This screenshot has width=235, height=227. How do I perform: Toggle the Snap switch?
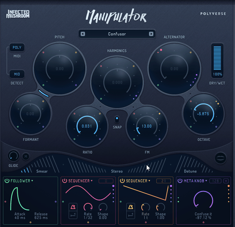tap(117, 120)
